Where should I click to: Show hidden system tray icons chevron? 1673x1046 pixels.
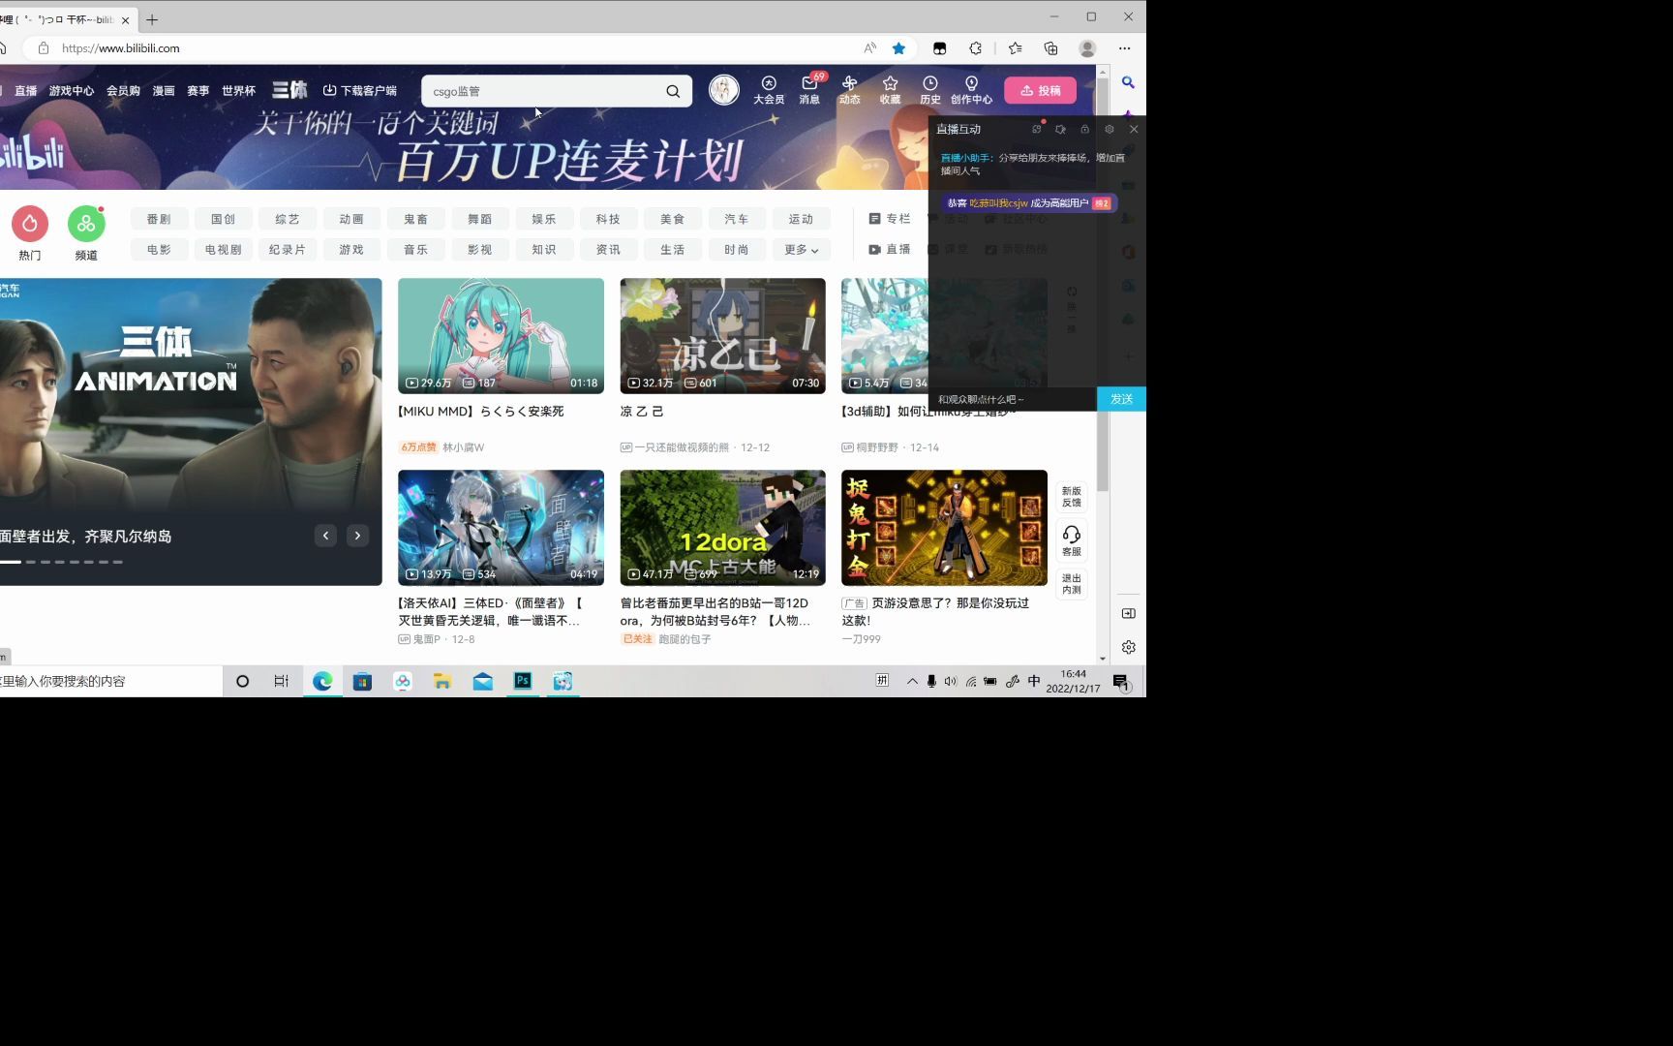pyautogui.click(x=912, y=681)
